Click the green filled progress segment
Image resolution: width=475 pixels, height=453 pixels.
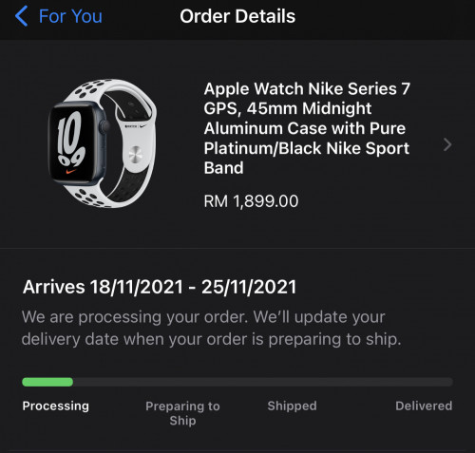(x=47, y=382)
